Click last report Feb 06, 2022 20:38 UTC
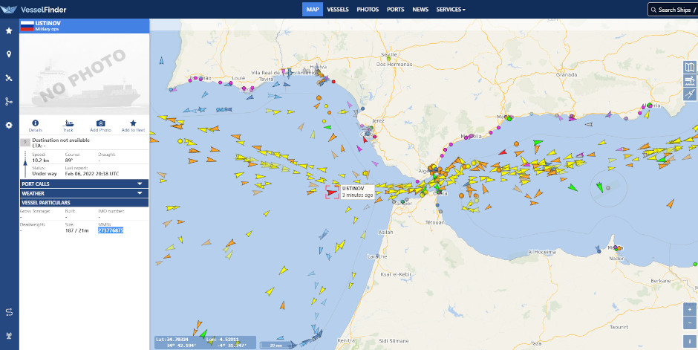The height and width of the screenshot is (350, 698). click(92, 174)
